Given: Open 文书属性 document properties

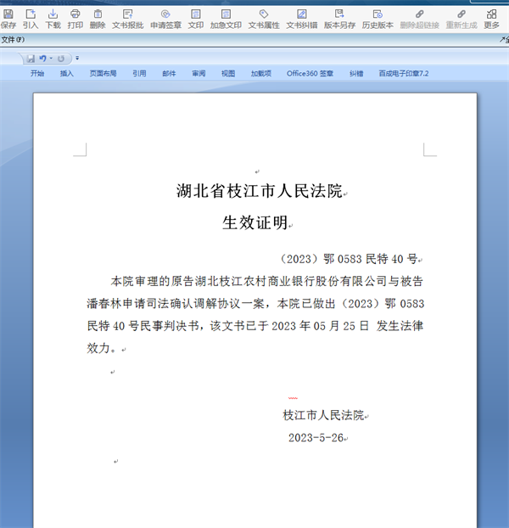Looking at the screenshot, I should coord(264,19).
